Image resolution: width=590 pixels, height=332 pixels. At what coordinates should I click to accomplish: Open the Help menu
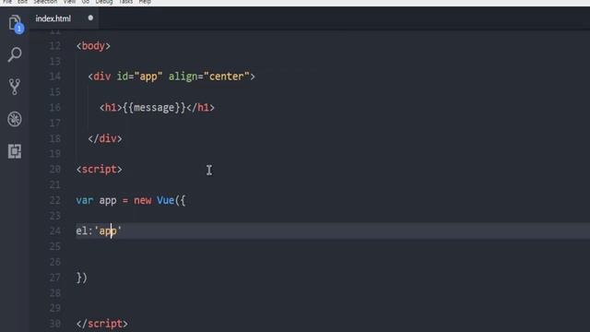(x=145, y=2)
